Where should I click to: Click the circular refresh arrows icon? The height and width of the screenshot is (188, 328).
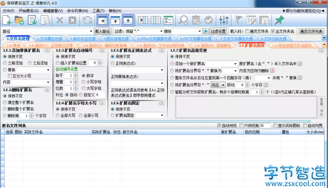click(x=87, y=20)
